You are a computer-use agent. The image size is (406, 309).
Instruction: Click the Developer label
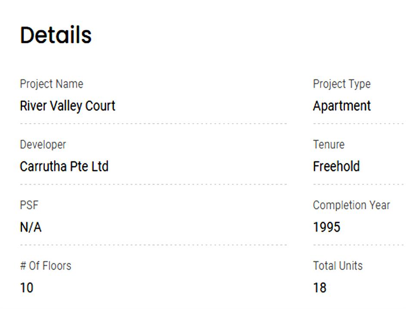point(43,145)
